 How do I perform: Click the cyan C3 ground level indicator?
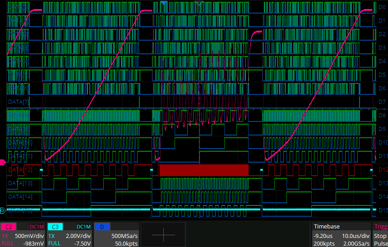pos(2,210)
